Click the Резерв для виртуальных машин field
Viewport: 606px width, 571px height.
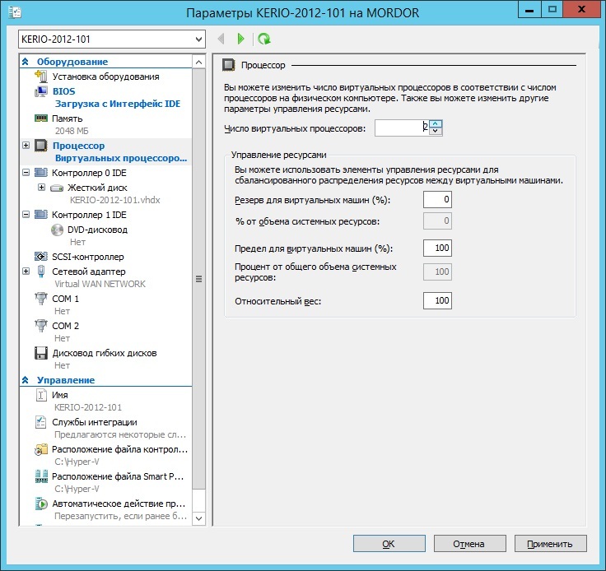437,200
